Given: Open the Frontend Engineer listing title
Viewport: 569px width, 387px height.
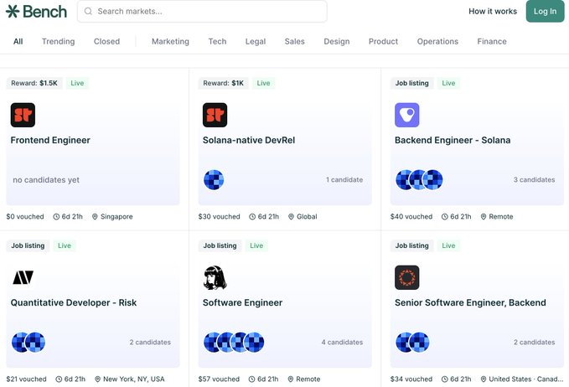Looking at the screenshot, I should click(x=50, y=140).
